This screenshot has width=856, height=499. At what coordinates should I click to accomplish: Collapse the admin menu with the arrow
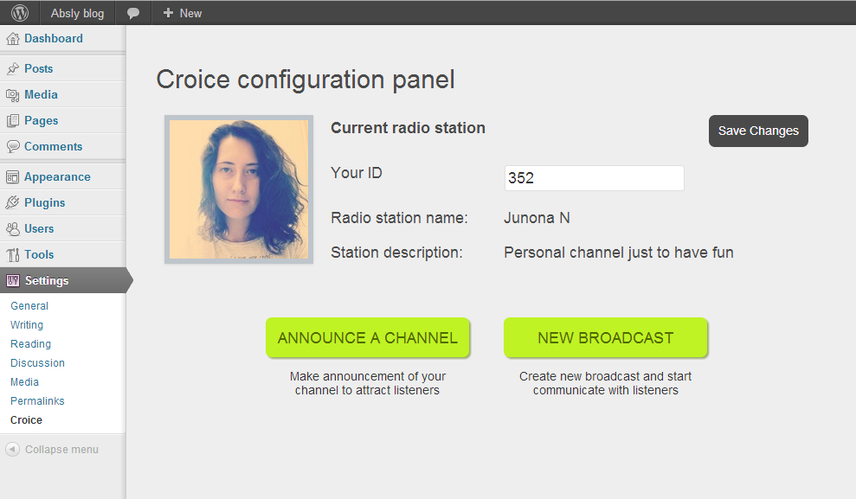point(13,450)
